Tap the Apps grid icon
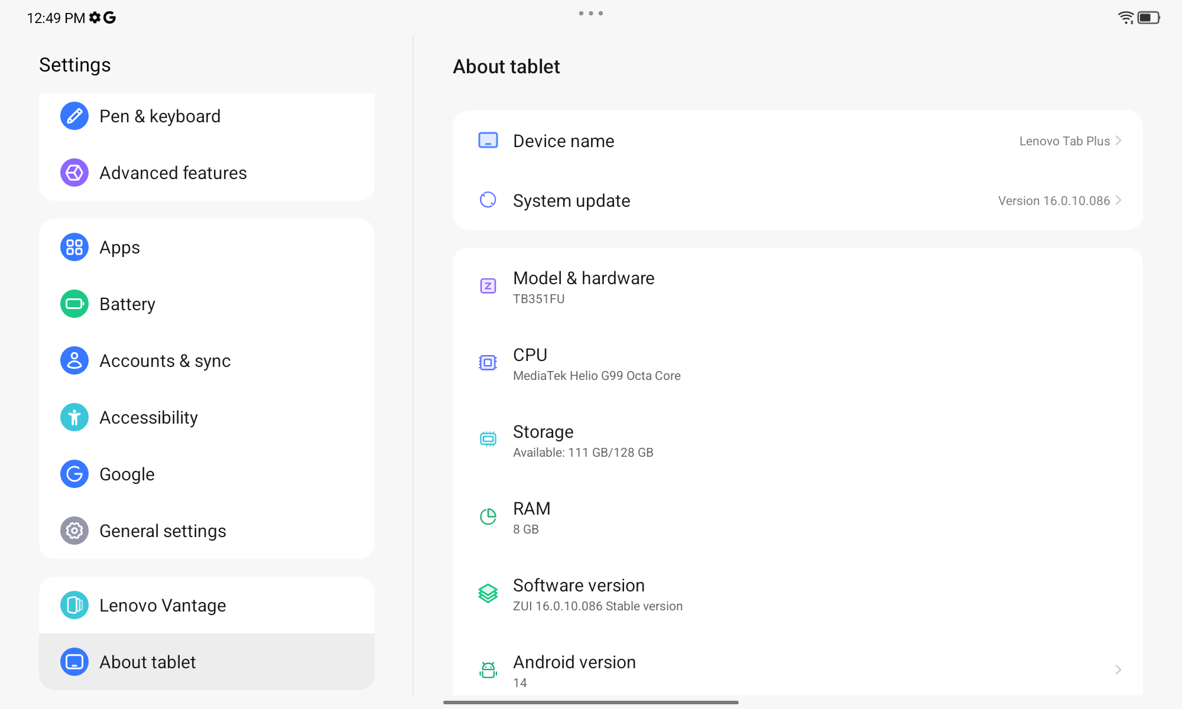 click(74, 247)
